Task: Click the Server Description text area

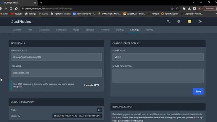Action: (x=158, y=76)
